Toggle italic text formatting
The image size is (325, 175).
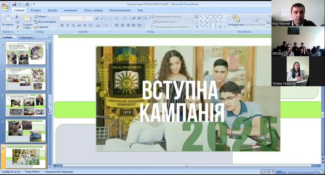[68, 25]
